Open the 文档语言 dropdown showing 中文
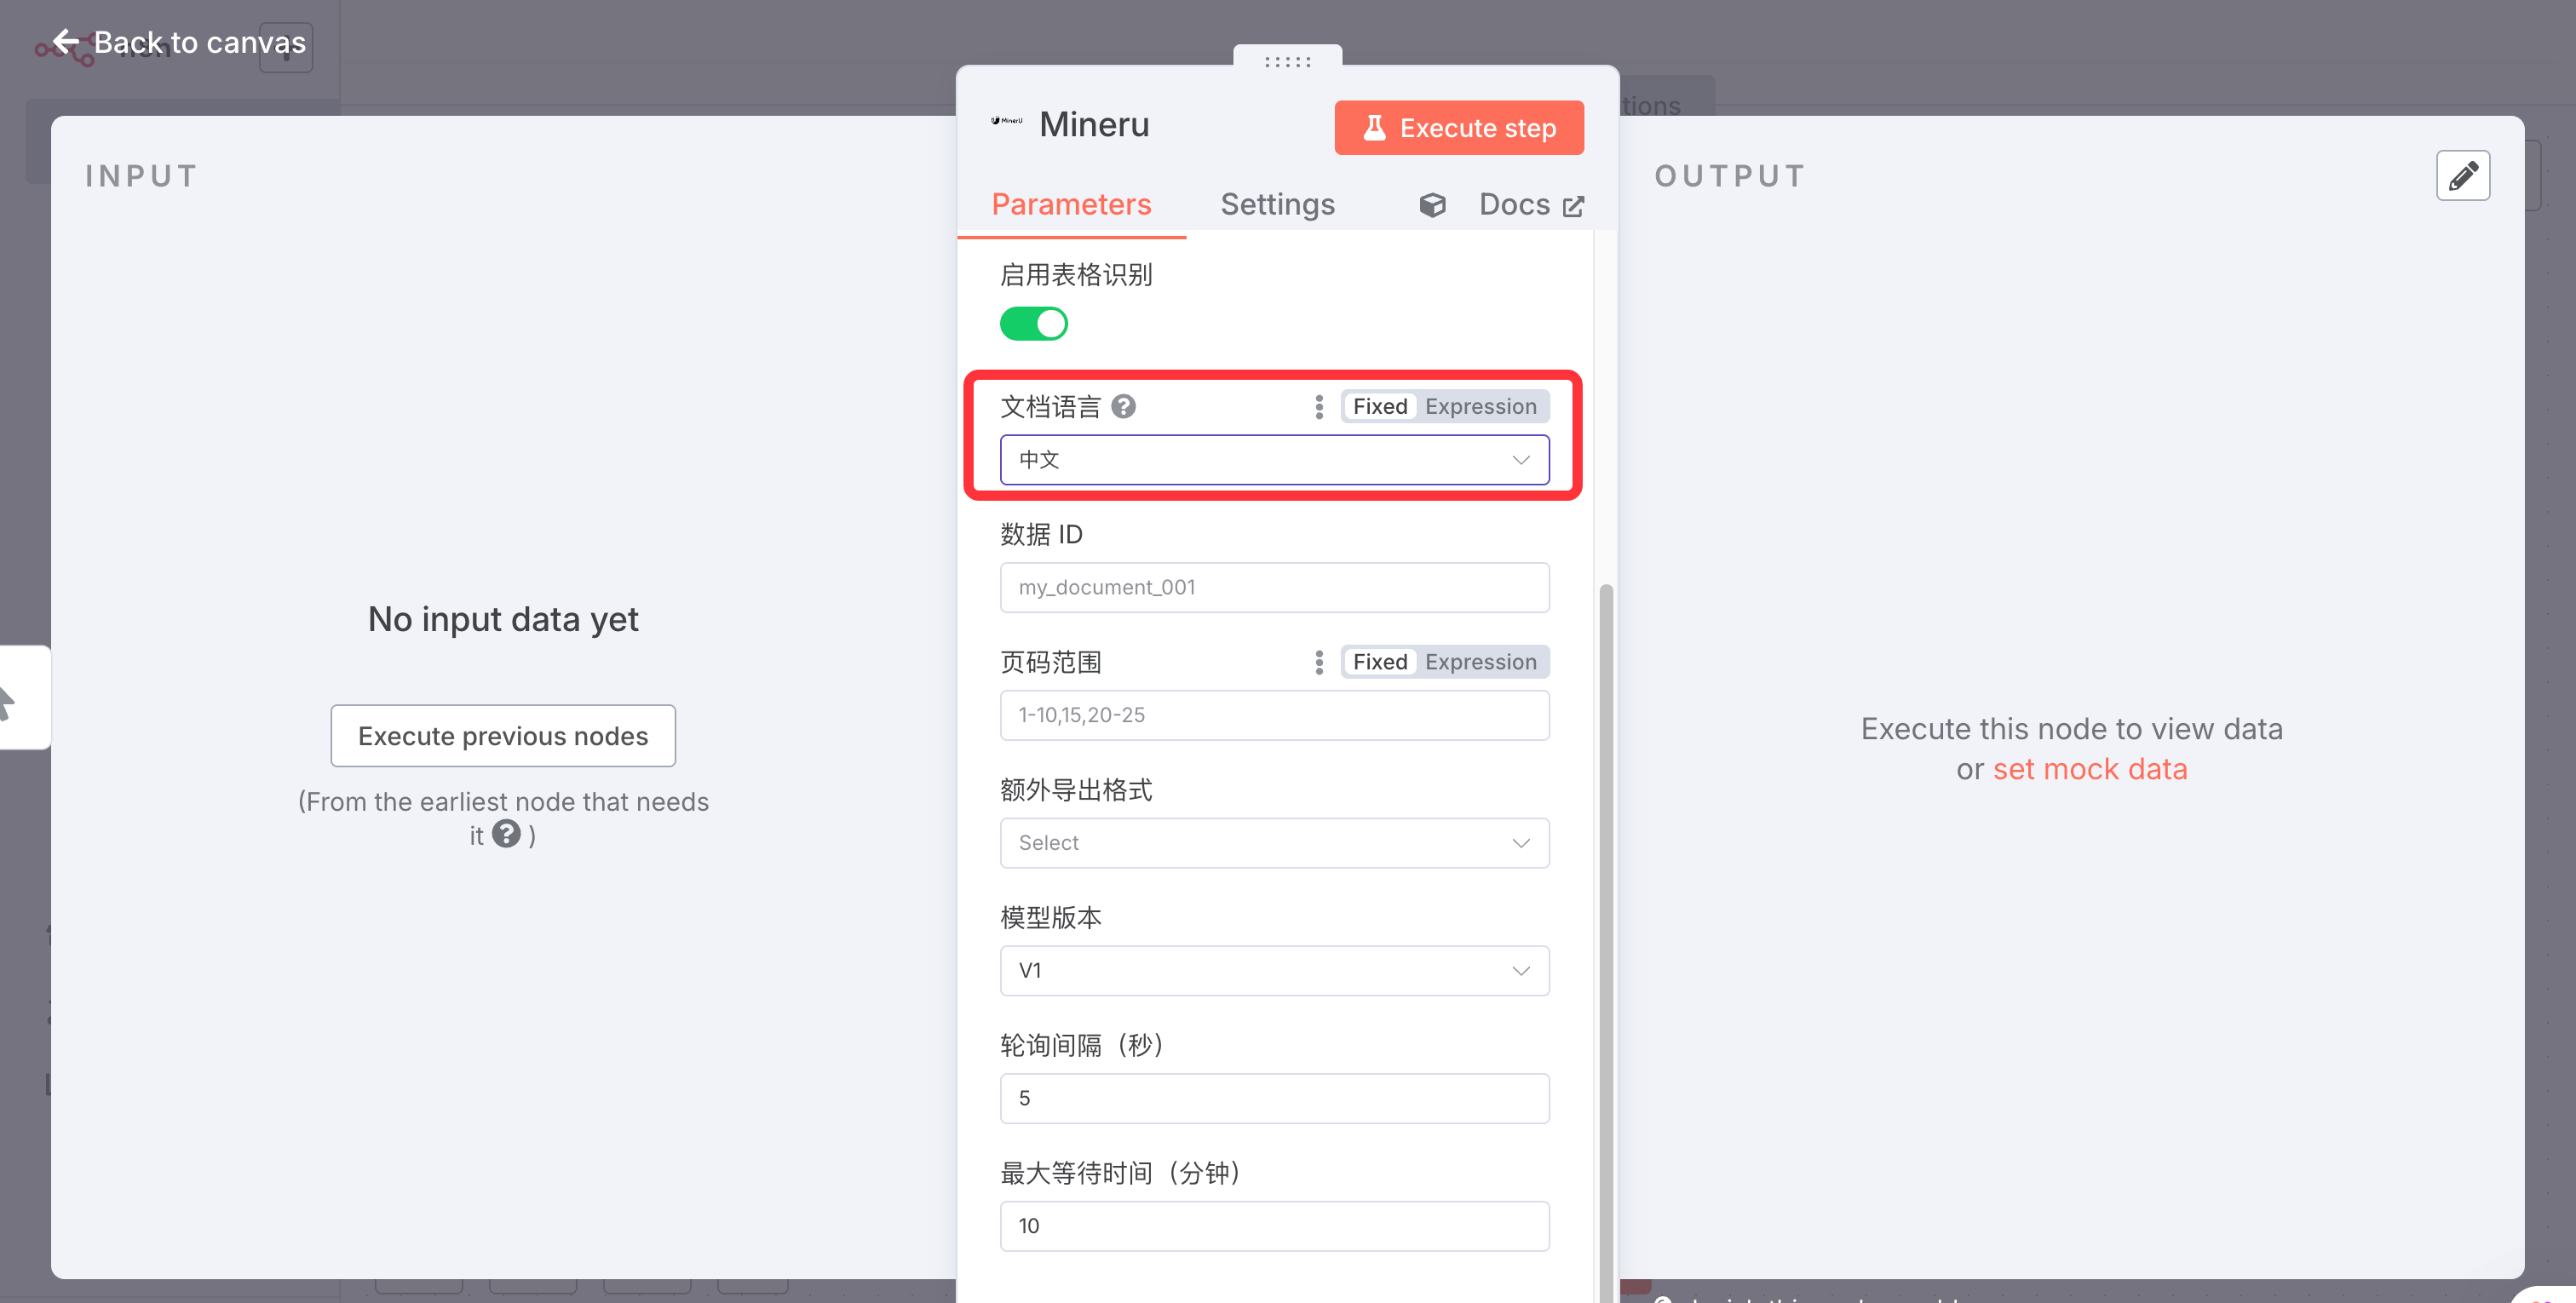The image size is (2576, 1303). [1274, 460]
